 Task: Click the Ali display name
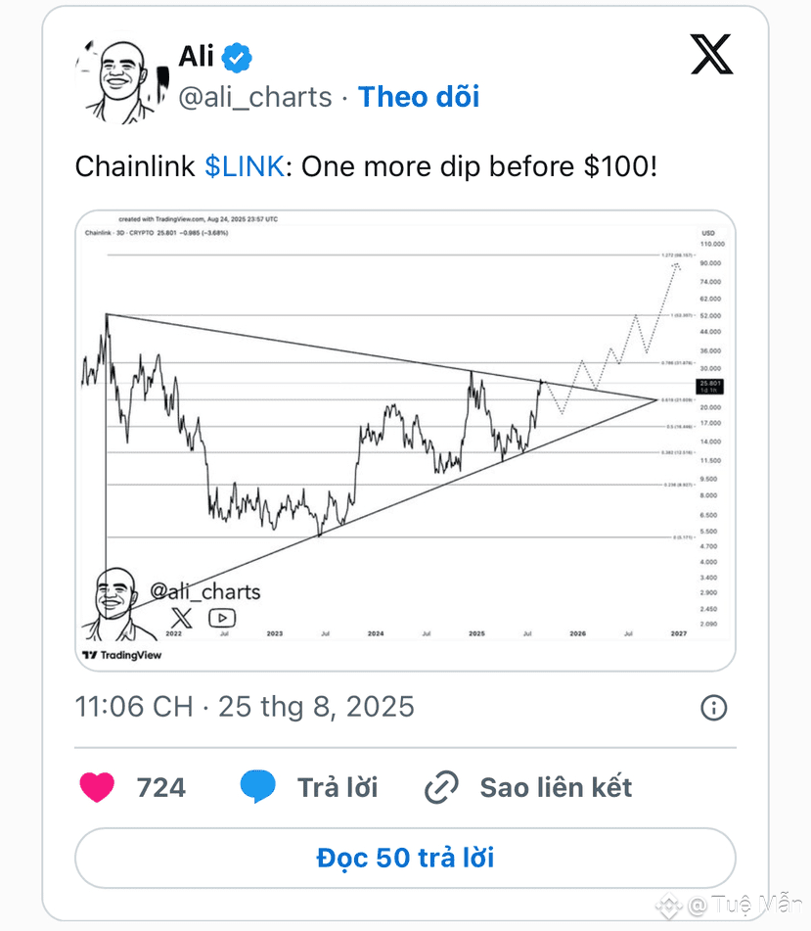[196, 57]
